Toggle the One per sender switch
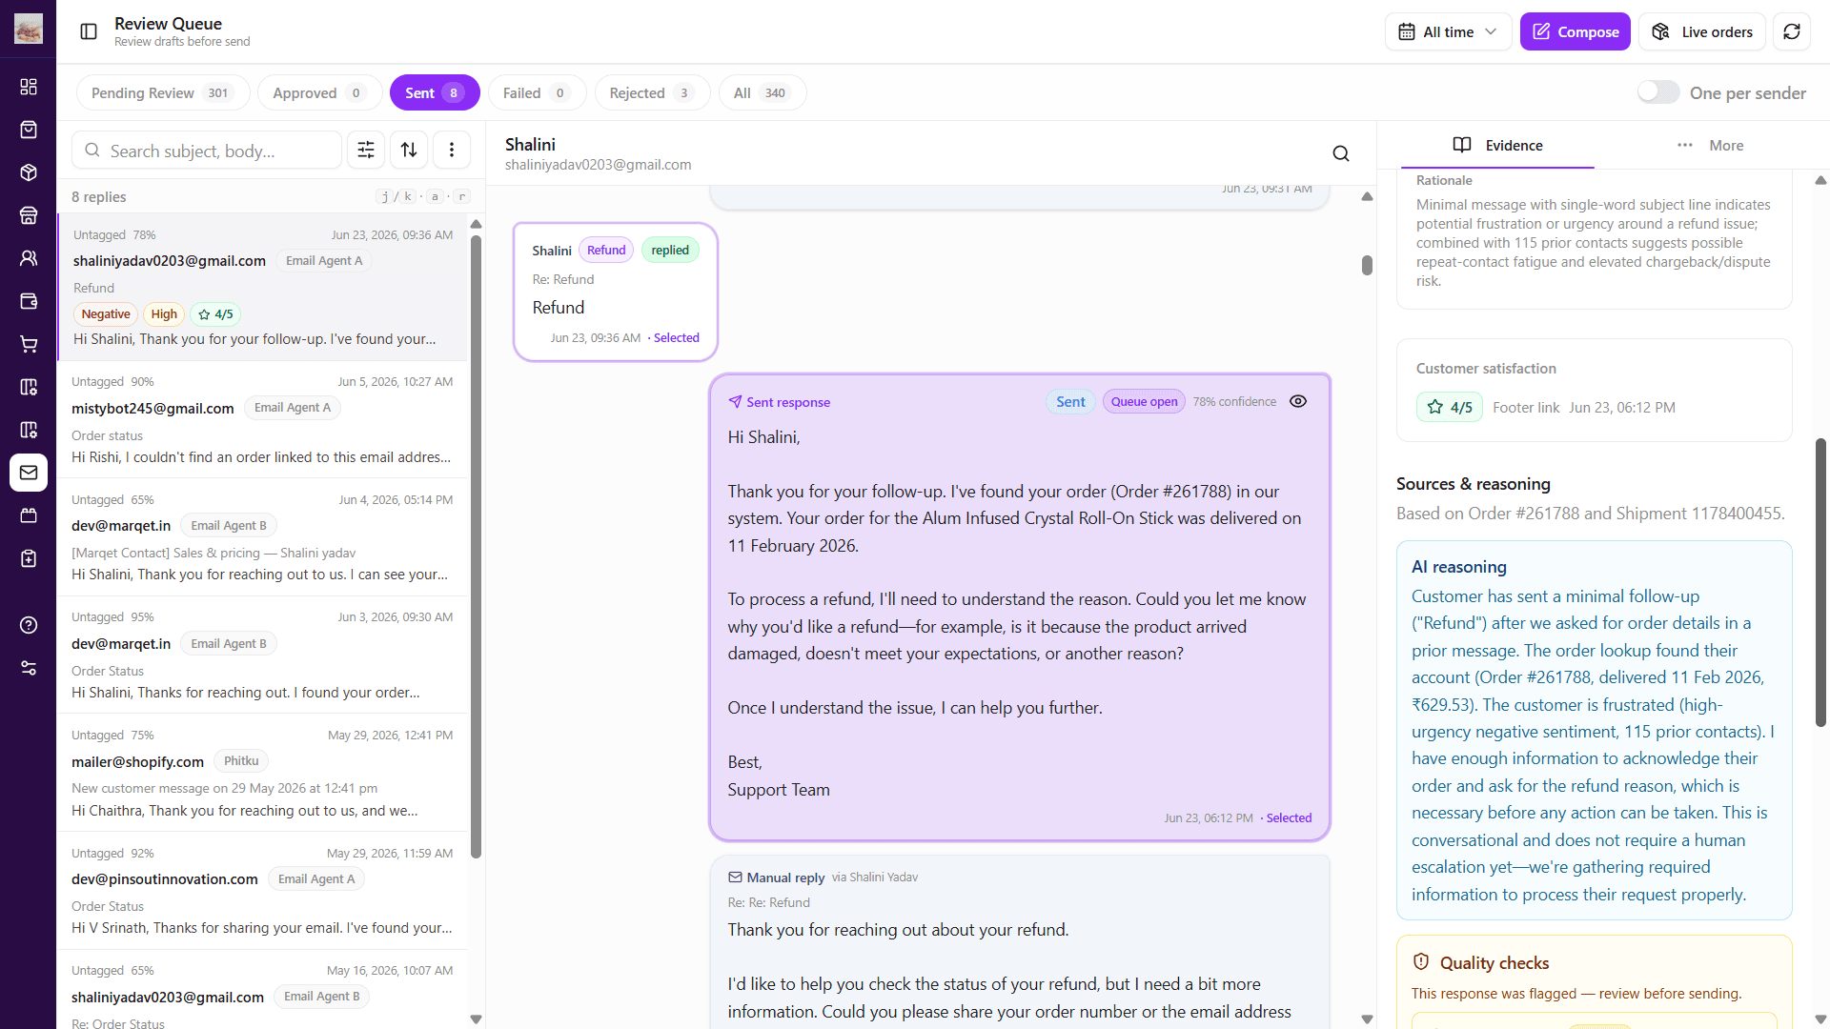Image resolution: width=1830 pixels, height=1029 pixels. click(1658, 92)
